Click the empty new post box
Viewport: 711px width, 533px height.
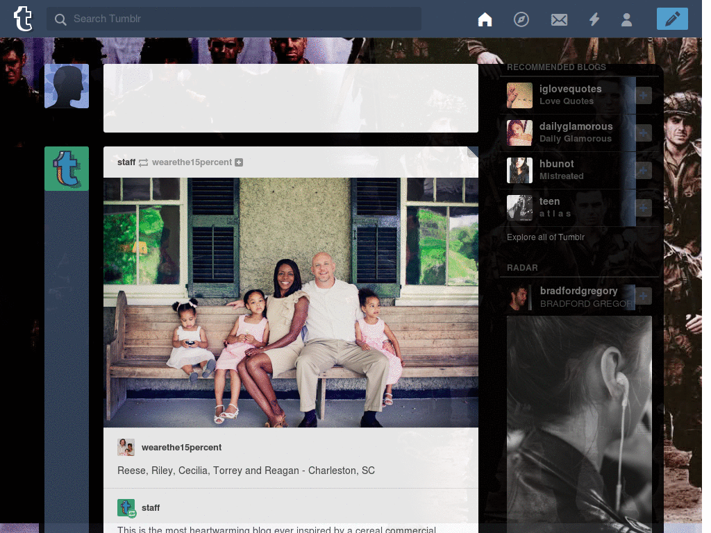pyautogui.click(x=291, y=98)
